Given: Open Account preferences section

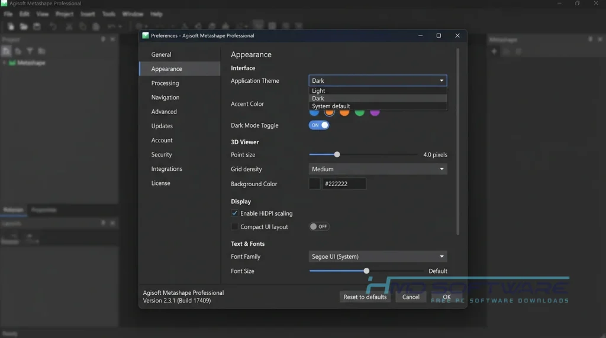Looking at the screenshot, I should pos(180,140).
